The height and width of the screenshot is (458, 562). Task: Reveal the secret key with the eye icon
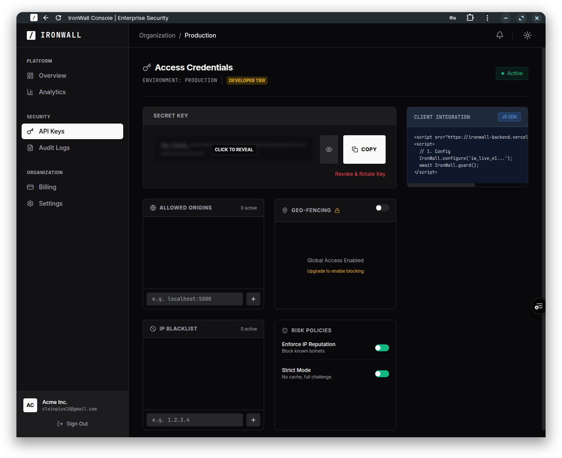coord(329,149)
